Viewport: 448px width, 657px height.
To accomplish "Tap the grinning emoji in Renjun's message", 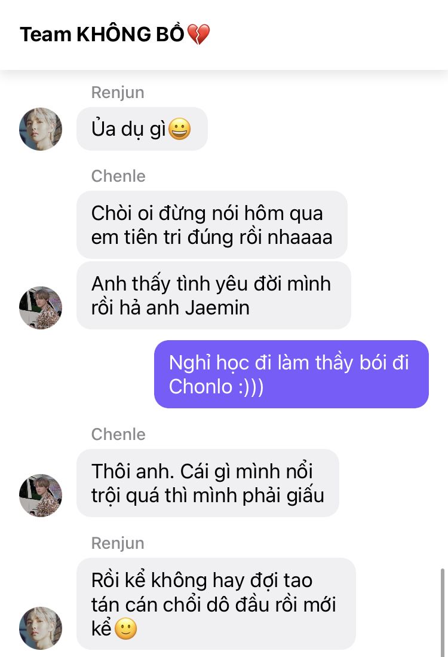I will 179,129.
